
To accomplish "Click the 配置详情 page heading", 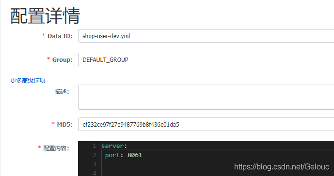I will [x=45, y=16].
